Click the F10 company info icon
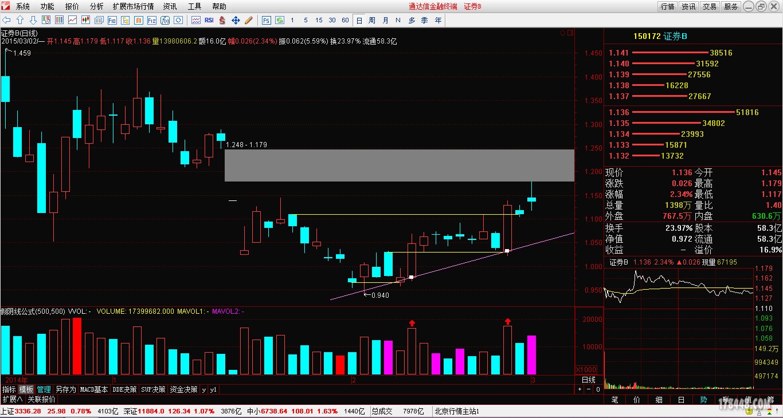The height and width of the screenshot is (418, 783). [x=112, y=20]
